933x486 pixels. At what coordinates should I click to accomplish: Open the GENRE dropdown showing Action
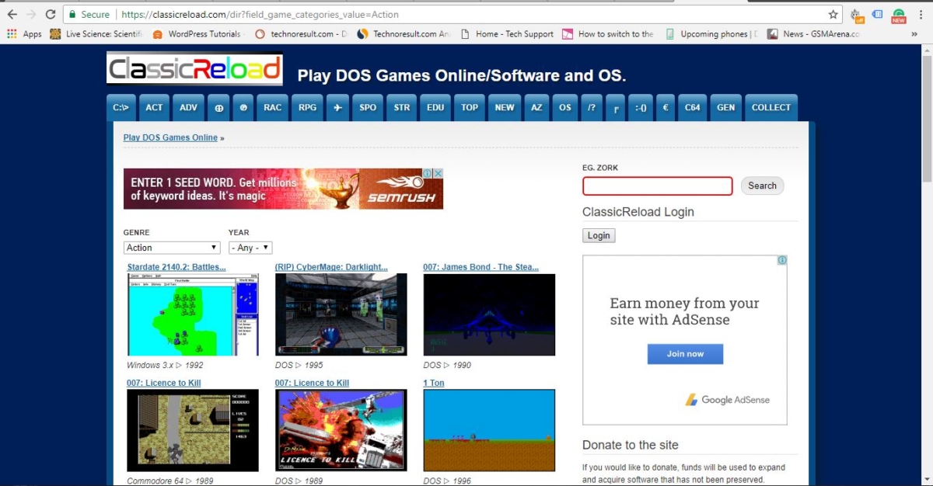171,247
